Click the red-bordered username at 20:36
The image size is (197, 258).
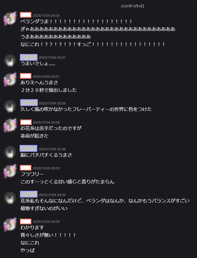tap(26, 15)
